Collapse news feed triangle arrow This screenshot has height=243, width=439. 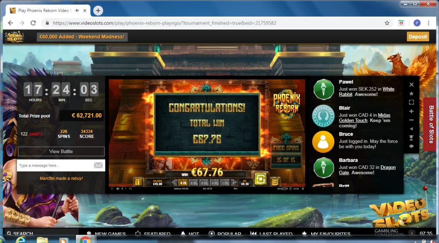(x=411, y=129)
